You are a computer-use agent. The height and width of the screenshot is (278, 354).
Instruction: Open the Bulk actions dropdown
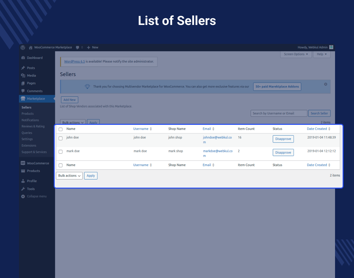click(69, 176)
